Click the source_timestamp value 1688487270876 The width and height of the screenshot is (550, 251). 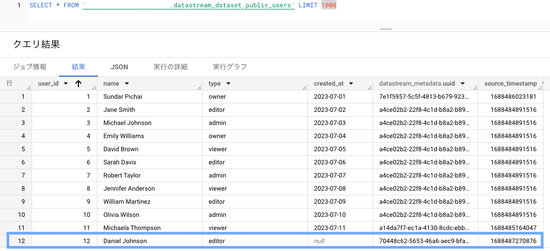point(514,241)
